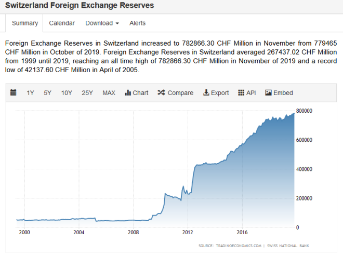This screenshot has width=343, height=255.
Task: Click the chart peak near 800000
Action: tap(293, 113)
